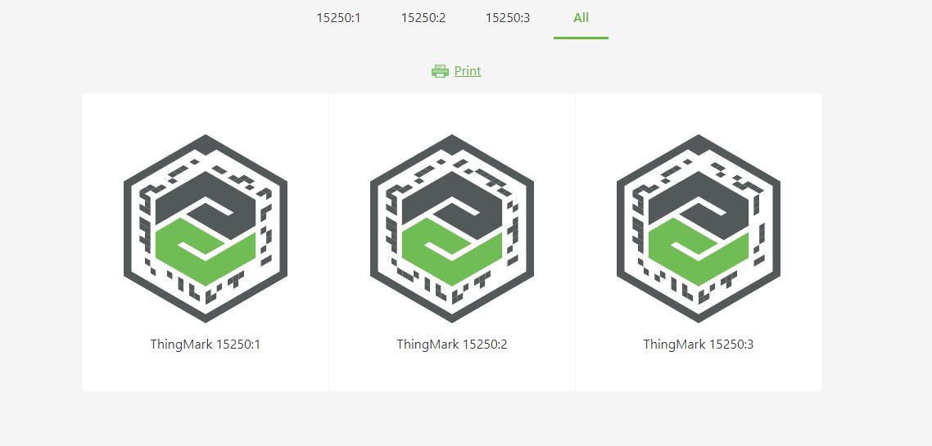Switch to the 15250:2 tab
This screenshot has height=446, width=932.
coord(423,18)
